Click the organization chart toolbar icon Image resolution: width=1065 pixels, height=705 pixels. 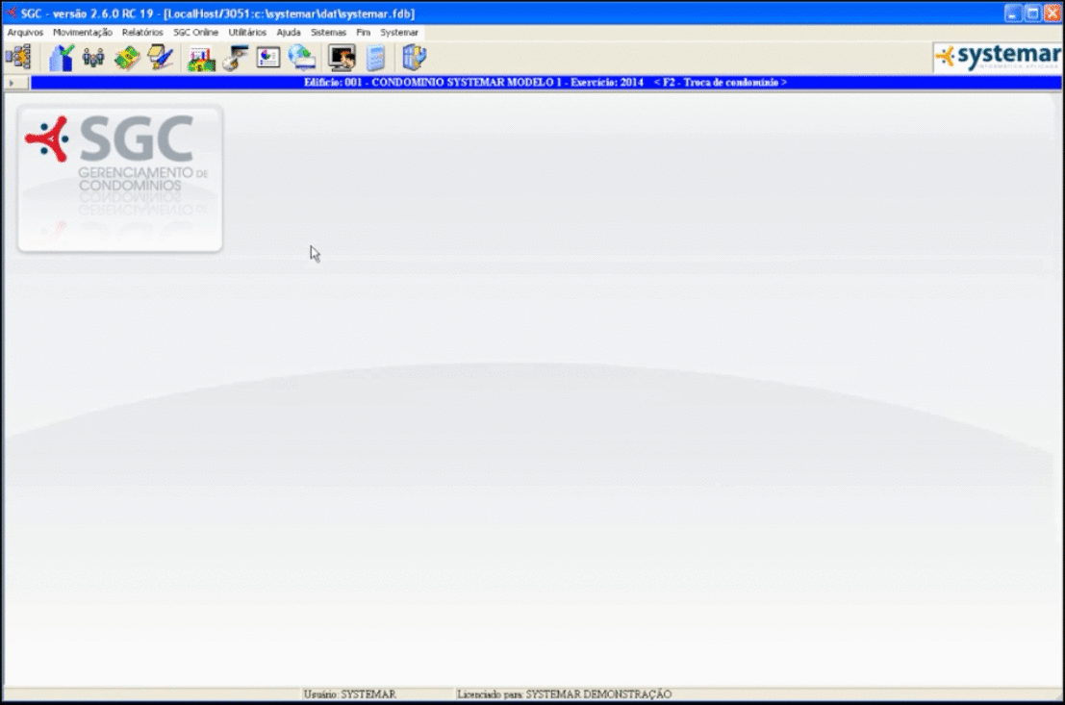[x=17, y=58]
